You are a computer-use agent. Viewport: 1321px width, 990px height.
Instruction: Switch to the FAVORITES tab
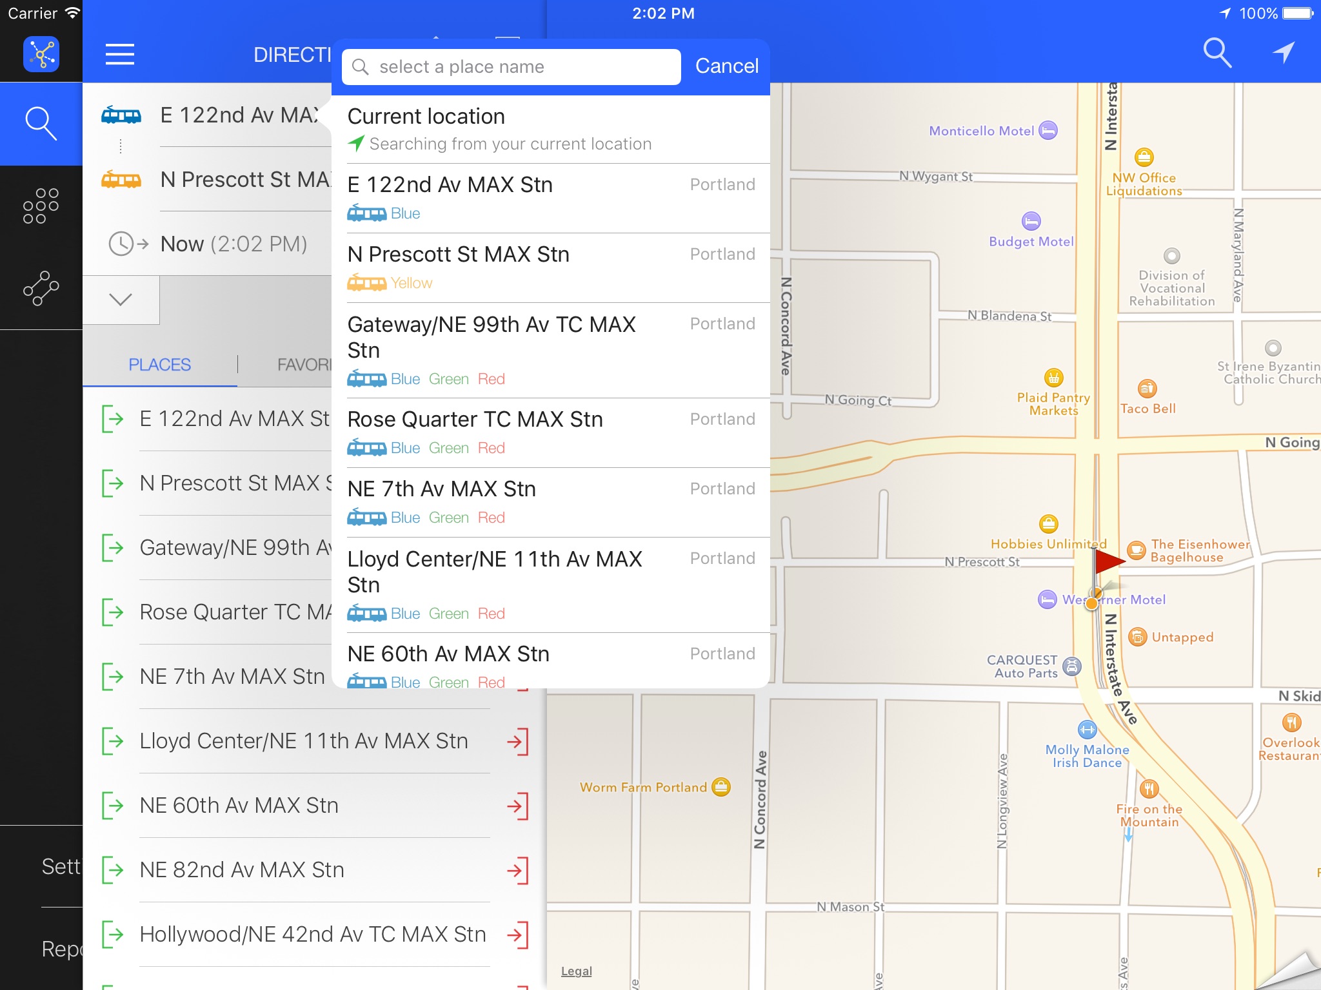[x=303, y=365]
